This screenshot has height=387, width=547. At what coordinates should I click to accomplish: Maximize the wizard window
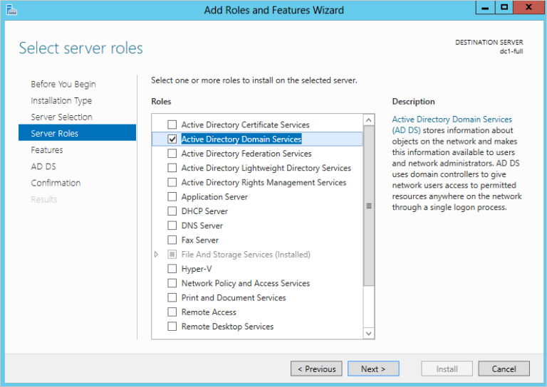[x=504, y=7]
